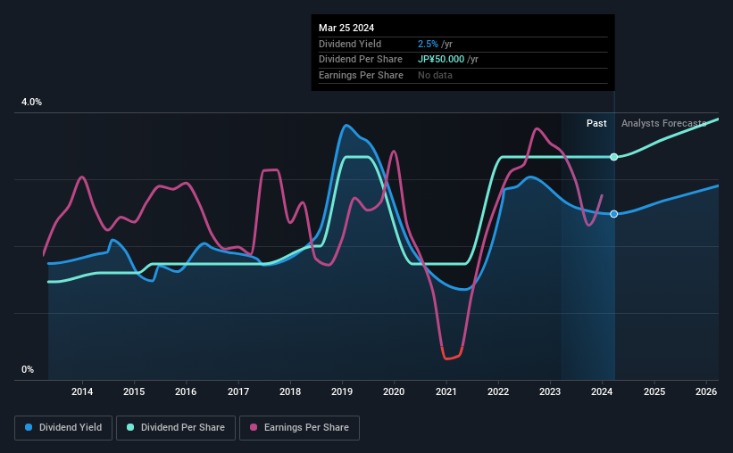Click the 2019 x-axis label
The height and width of the screenshot is (453, 733).
(x=342, y=391)
